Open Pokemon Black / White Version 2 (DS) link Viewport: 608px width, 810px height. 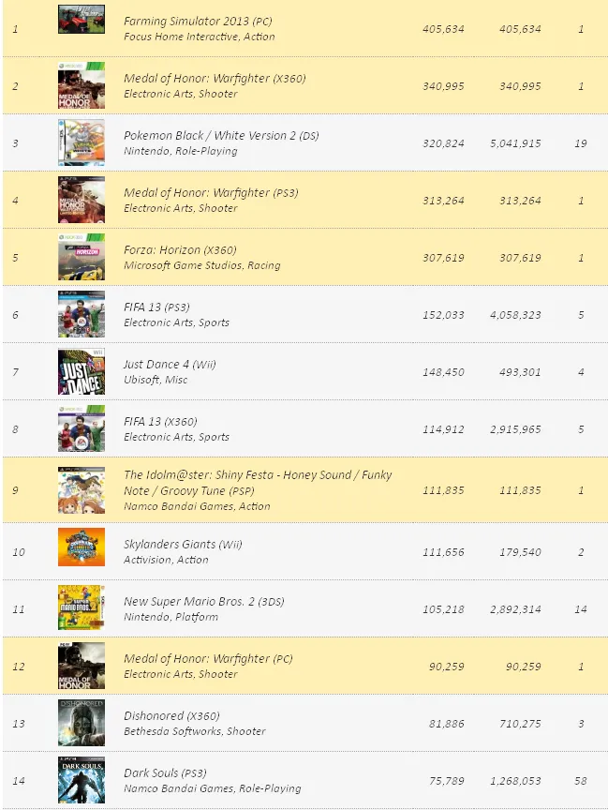[221, 136]
